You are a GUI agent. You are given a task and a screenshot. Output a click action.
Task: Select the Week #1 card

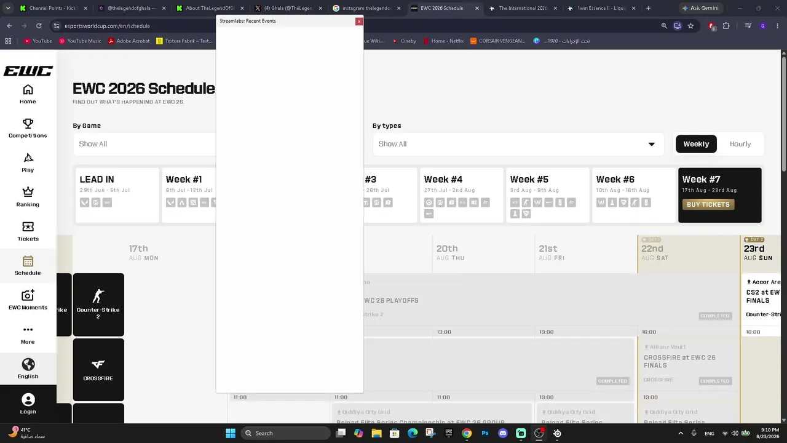189,195
